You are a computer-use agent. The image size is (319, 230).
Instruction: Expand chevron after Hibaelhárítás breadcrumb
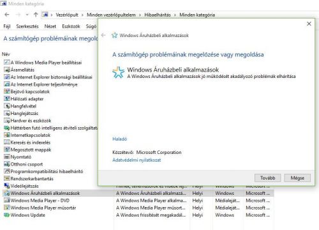pos(175,15)
